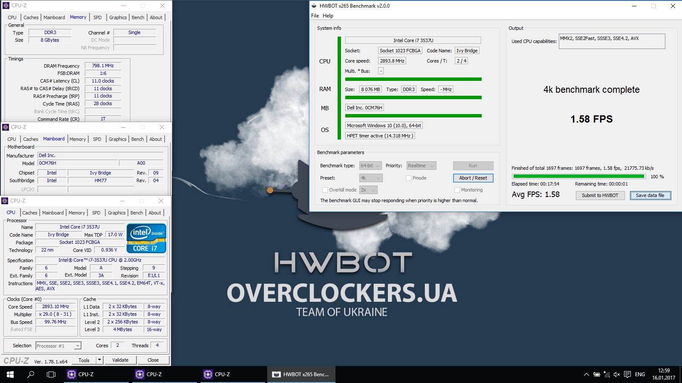The image size is (682, 383).
Task: Click the RAM green status bar
Action: coord(413,97)
